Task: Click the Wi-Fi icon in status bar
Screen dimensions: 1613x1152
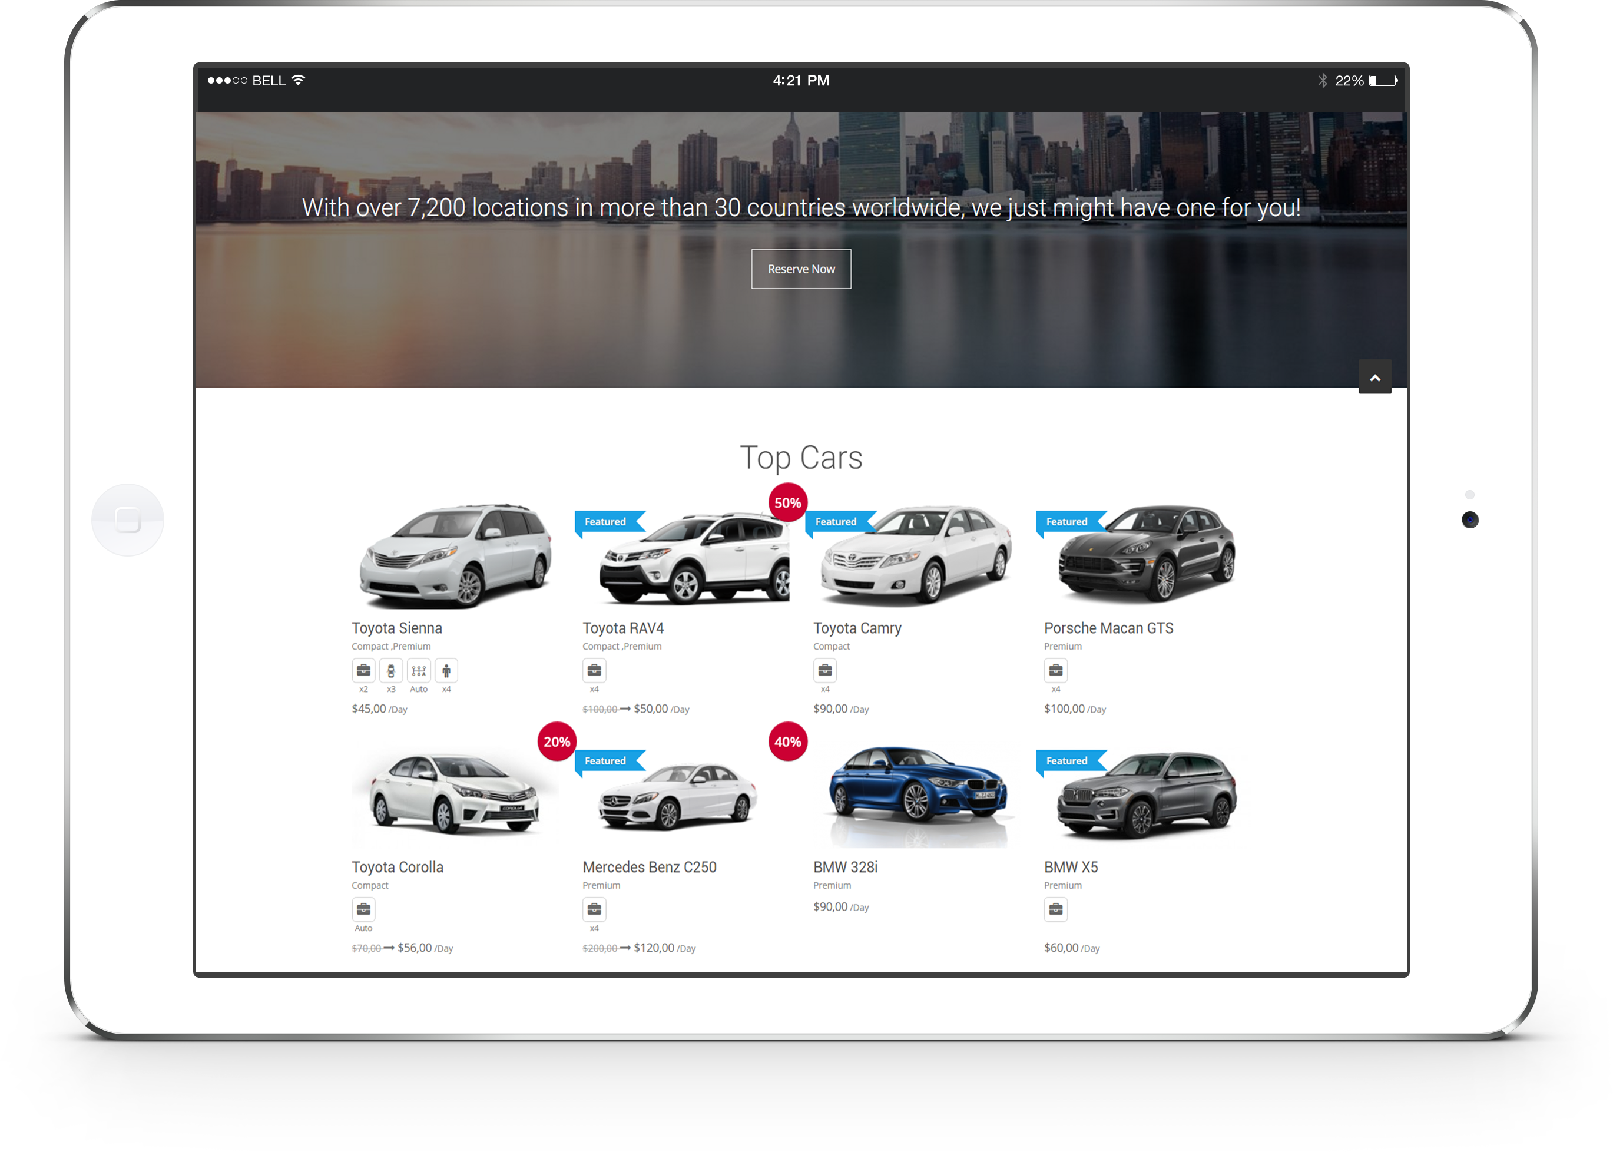Action: coord(299,80)
